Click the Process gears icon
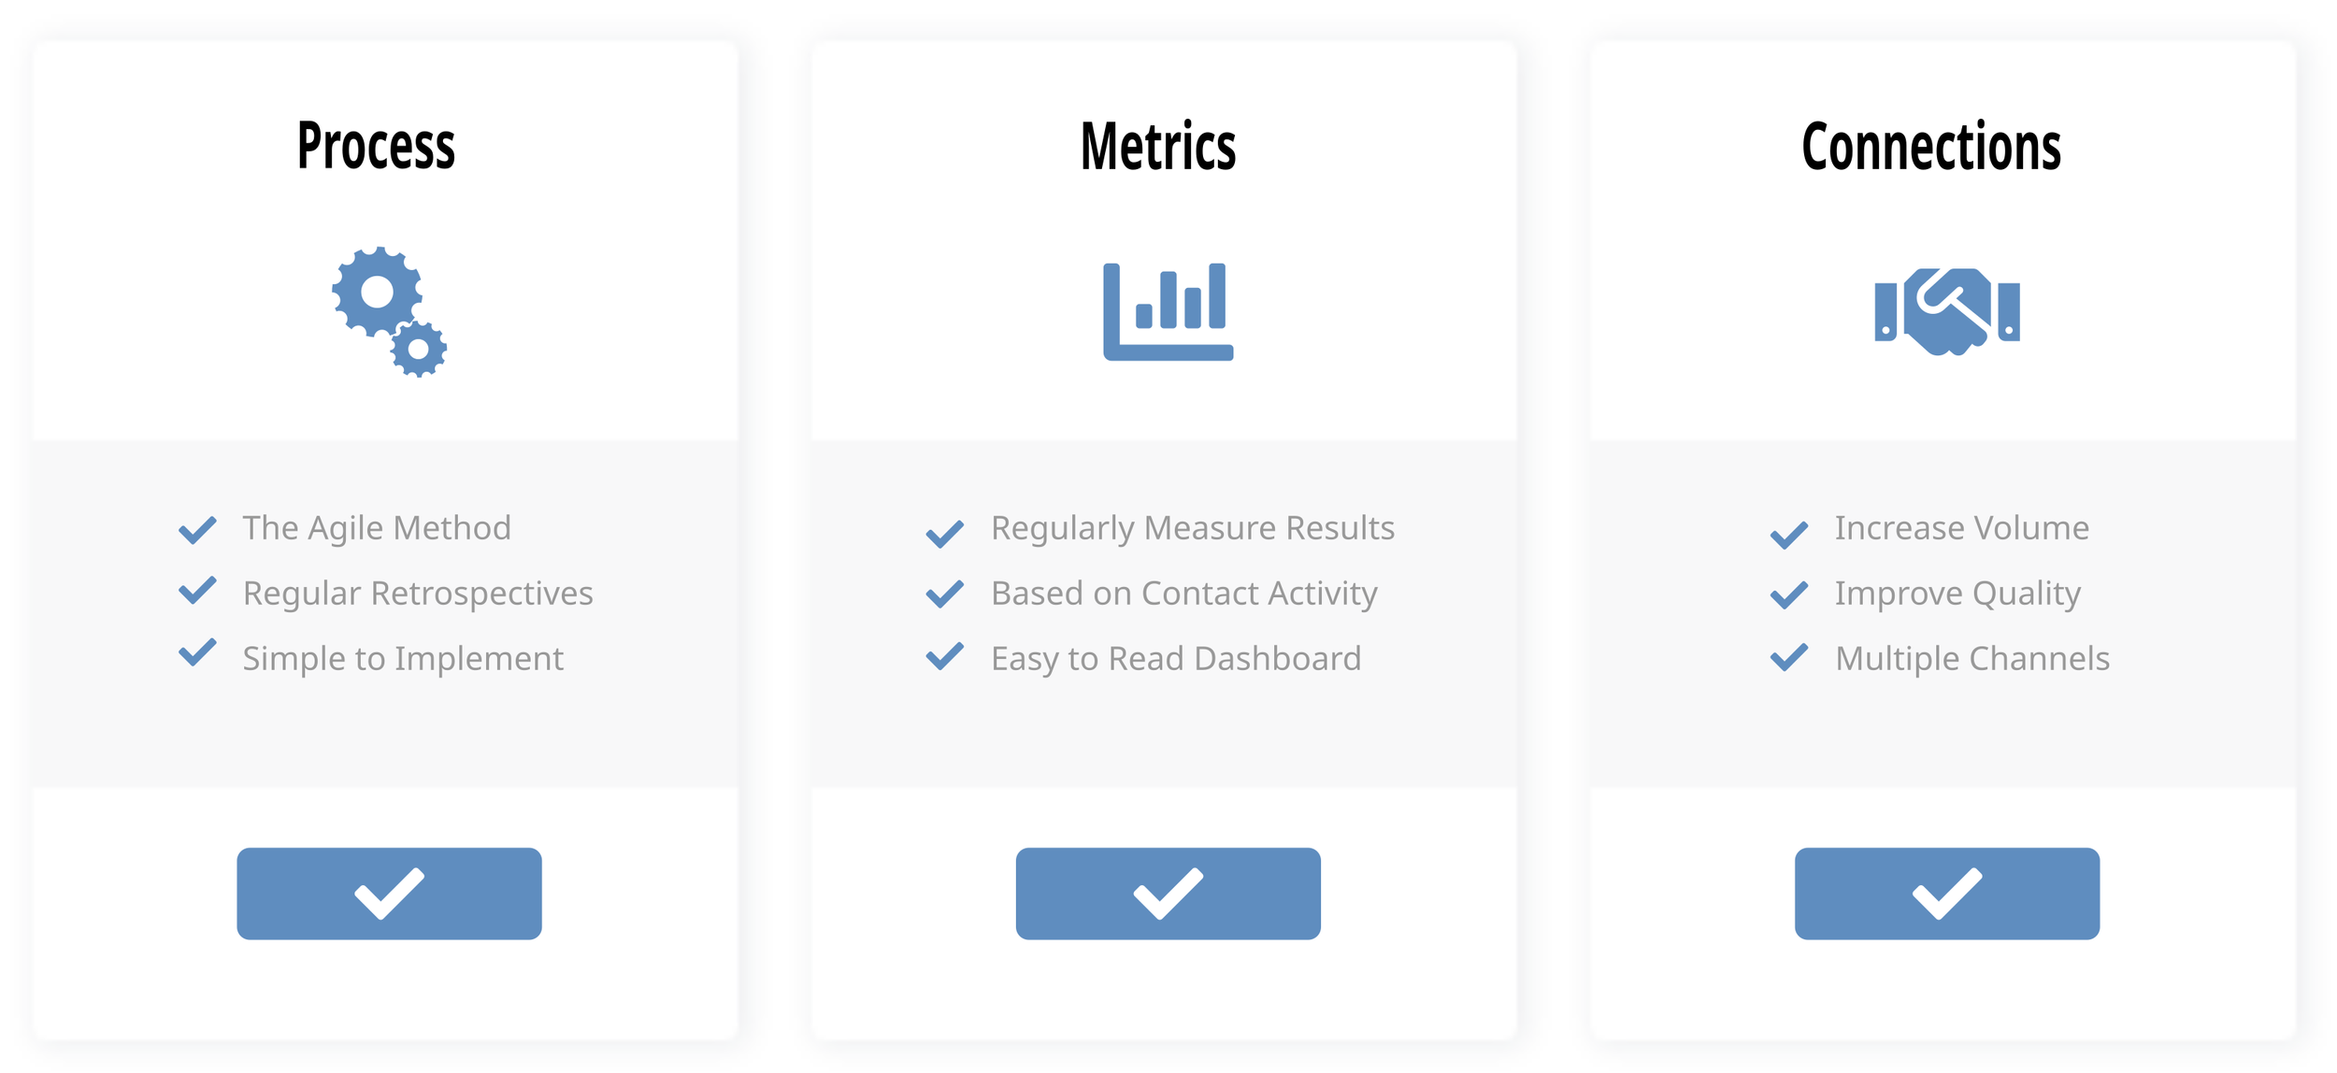Viewport: 2337px width, 1073px height. click(x=389, y=312)
